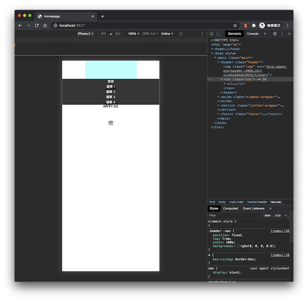The image size is (308, 301).
Task: Open the iPhone X device dropdown
Action: coord(85,34)
